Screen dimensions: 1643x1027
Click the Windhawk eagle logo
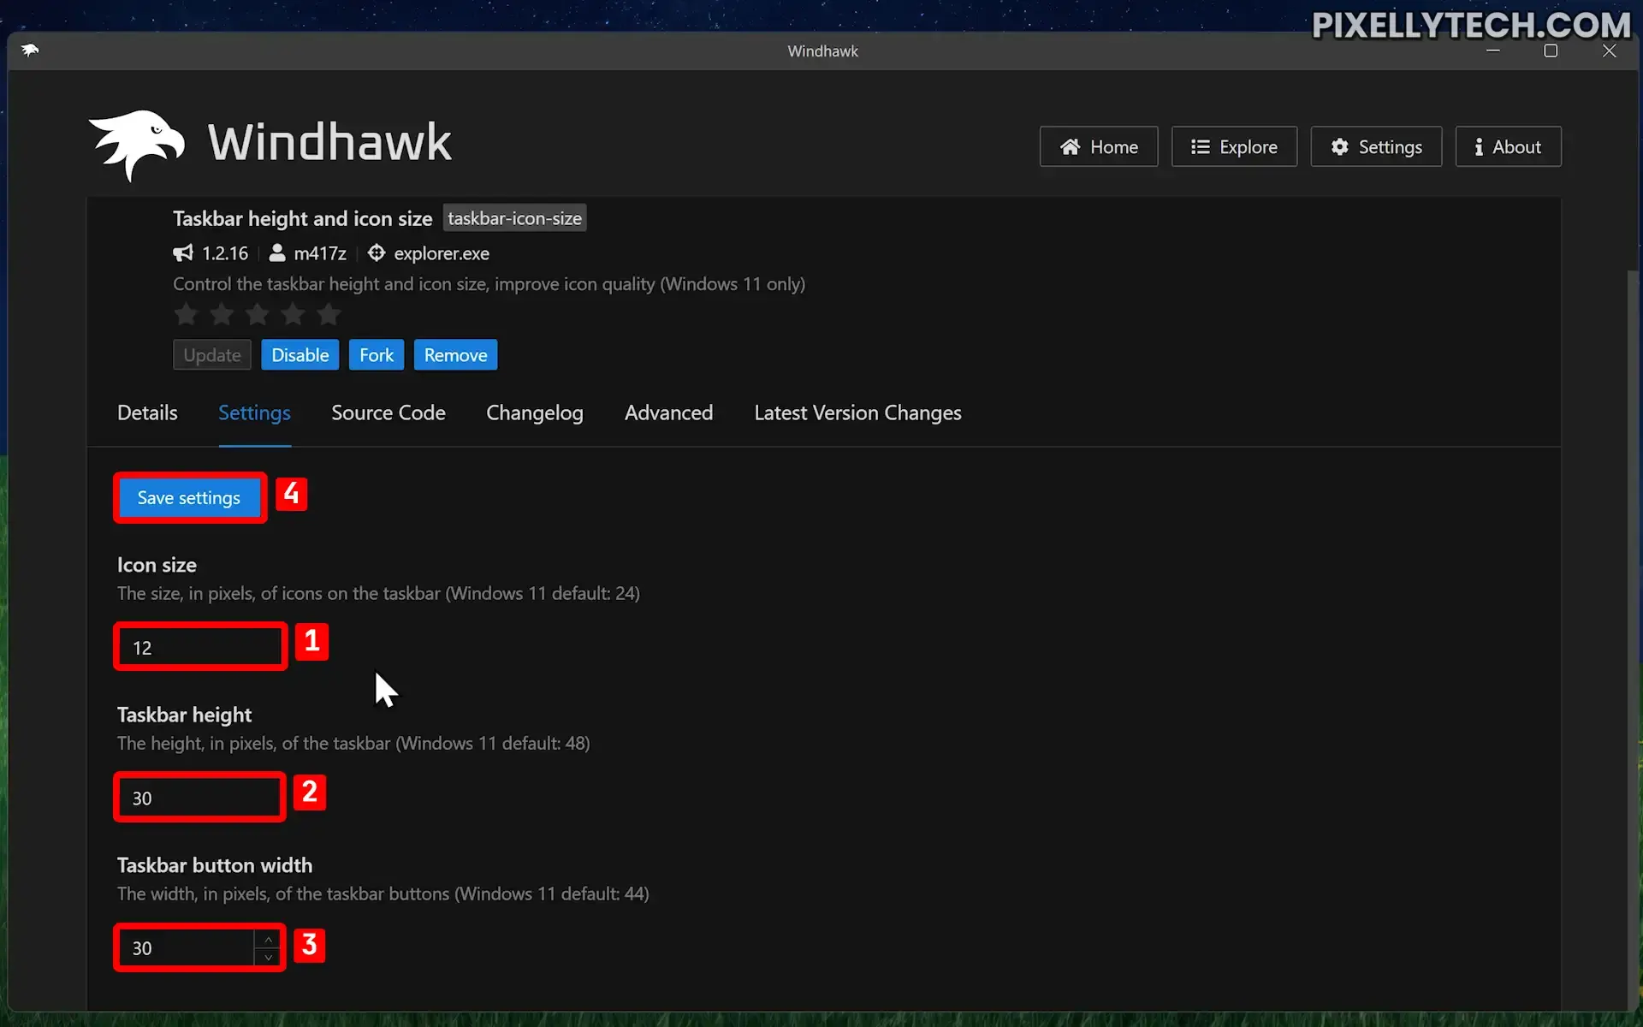137,145
